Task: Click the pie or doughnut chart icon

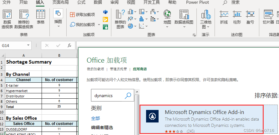Action: click(131, 26)
